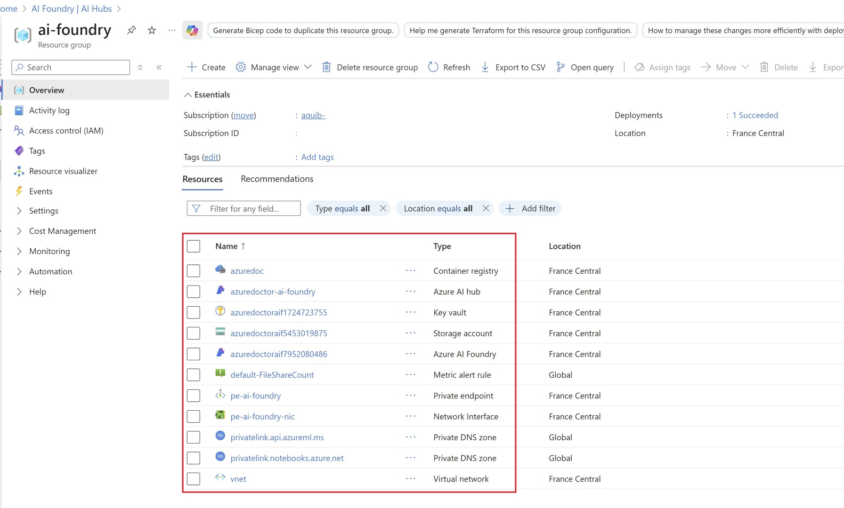This screenshot has height=508, width=844.
Task: Click the DNS icon for privatelink.api.azureml.ms
Action: [x=220, y=436]
